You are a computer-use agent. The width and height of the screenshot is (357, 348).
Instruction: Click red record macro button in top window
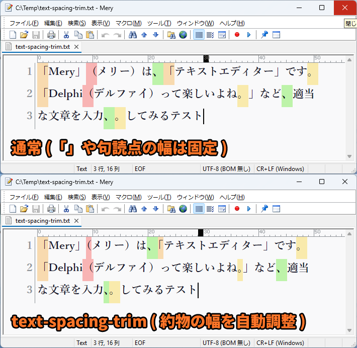pyautogui.click(x=237, y=35)
